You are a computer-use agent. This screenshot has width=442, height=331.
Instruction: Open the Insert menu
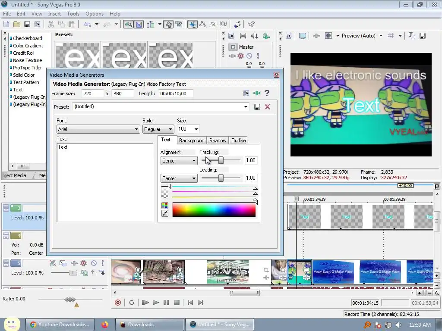(54, 14)
